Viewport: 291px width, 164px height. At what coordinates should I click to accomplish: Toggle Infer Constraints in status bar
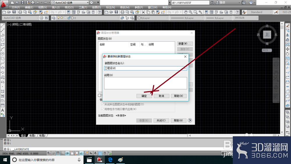[x=49, y=153]
